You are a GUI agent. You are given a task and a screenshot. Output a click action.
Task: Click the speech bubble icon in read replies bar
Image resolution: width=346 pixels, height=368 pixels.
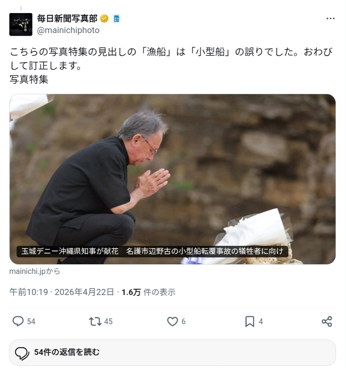click(22, 353)
